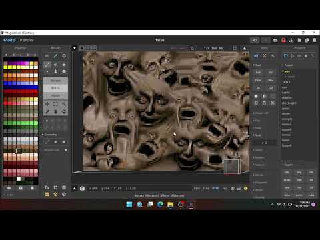This screenshot has width=320, height=240.
Task: Select the eyedropper color picker tool
Action: [x=47, y=111]
